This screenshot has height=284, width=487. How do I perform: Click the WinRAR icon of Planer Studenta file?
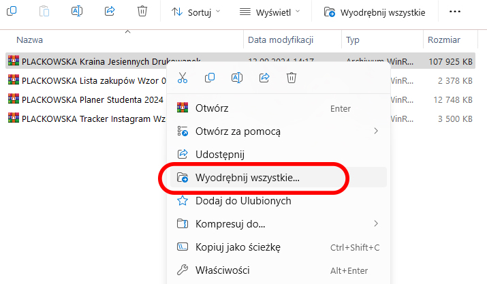coord(14,99)
